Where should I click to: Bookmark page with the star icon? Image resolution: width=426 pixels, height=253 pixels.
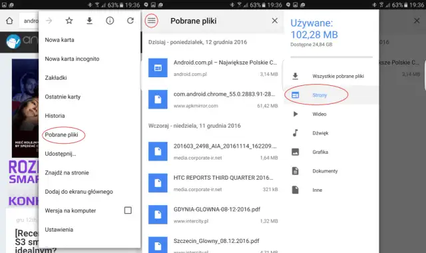coord(69,21)
